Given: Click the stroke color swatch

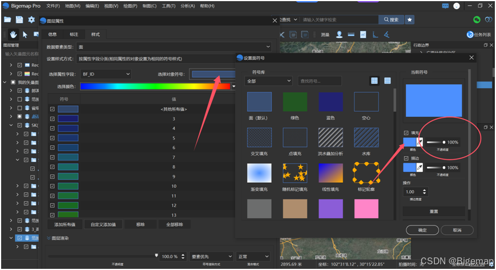Looking at the screenshot, I should [410, 167].
